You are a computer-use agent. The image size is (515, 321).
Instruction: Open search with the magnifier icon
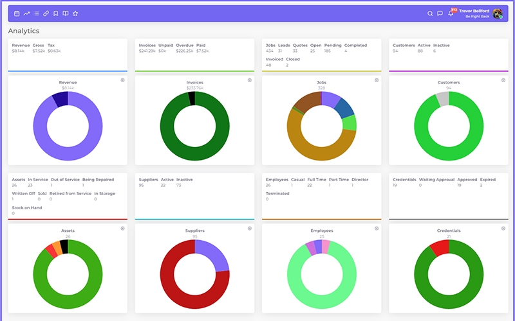(430, 13)
